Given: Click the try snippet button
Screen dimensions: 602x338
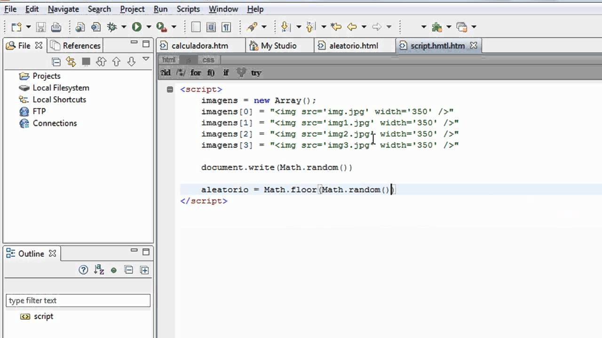Looking at the screenshot, I should point(256,73).
